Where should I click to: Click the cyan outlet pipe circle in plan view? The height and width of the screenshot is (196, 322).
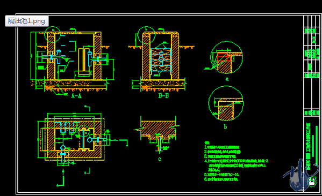[x=90, y=140]
